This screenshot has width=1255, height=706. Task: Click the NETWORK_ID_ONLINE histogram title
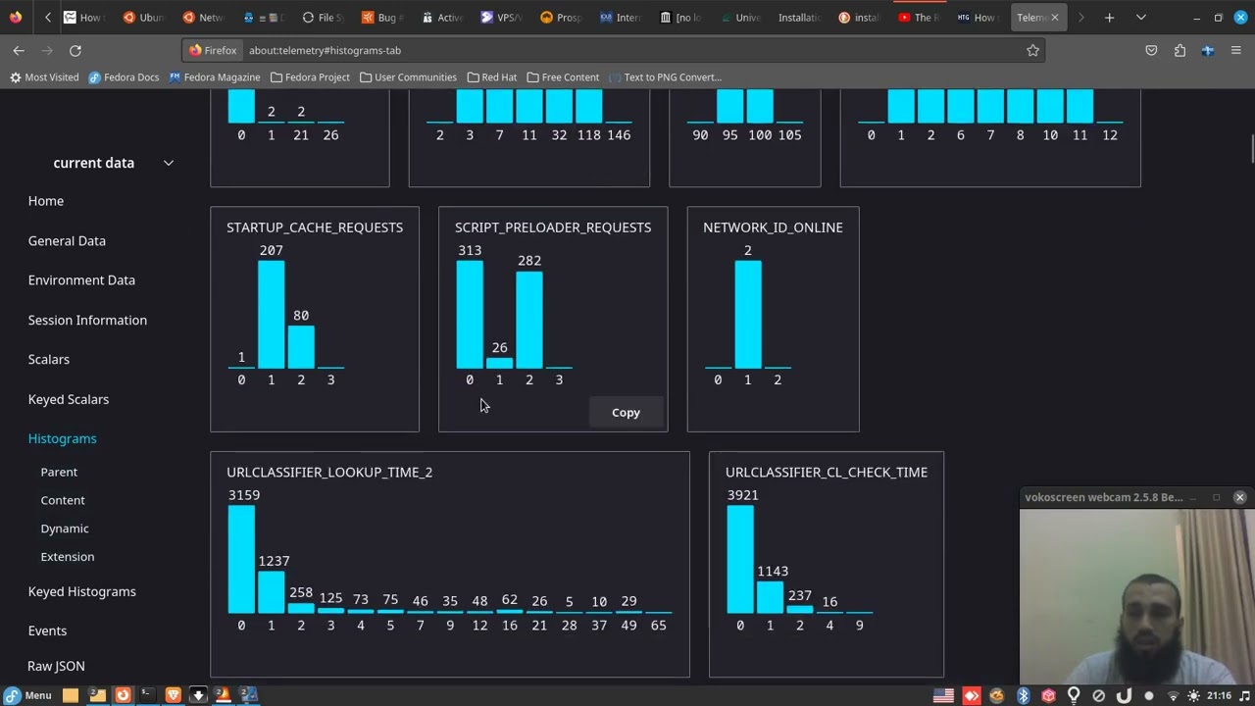pyautogui.click(x=773, y=227)
